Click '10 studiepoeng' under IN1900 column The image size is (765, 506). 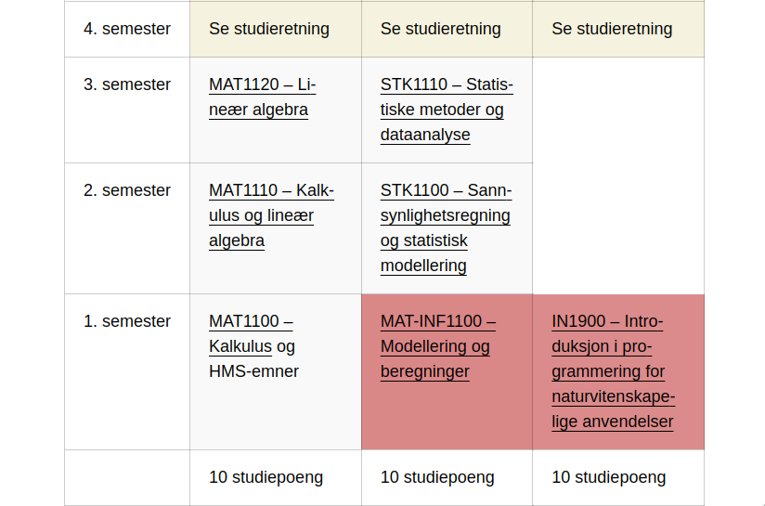[608, 477]
